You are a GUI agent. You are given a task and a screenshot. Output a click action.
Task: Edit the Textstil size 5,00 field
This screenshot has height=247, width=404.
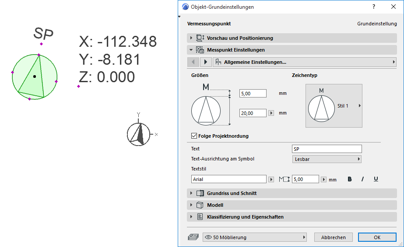click(x=306, y=179)
